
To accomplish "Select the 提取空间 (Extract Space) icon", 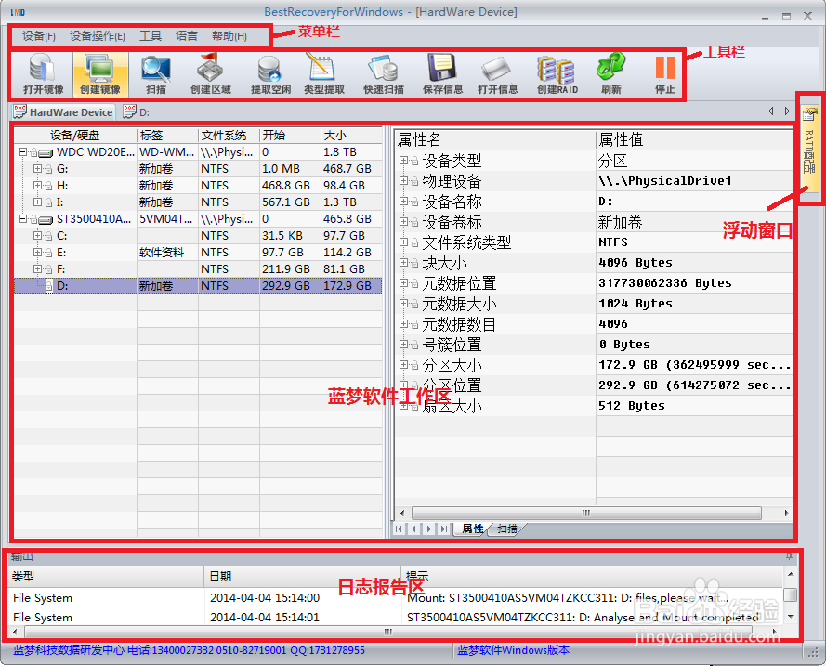I will point(269,72).
